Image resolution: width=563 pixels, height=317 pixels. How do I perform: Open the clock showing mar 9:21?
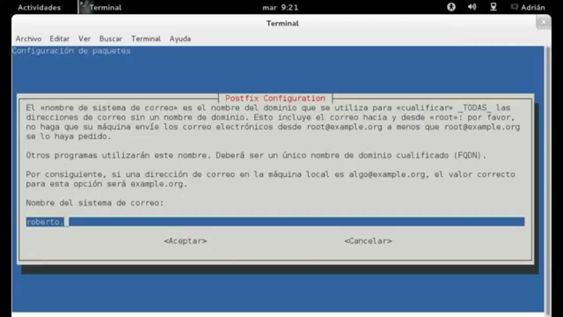(281, 7)
